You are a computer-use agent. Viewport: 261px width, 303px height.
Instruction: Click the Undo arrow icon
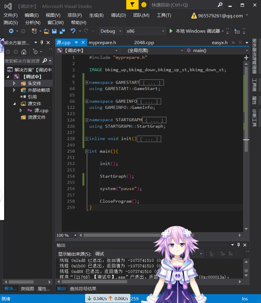coord(73,31)
